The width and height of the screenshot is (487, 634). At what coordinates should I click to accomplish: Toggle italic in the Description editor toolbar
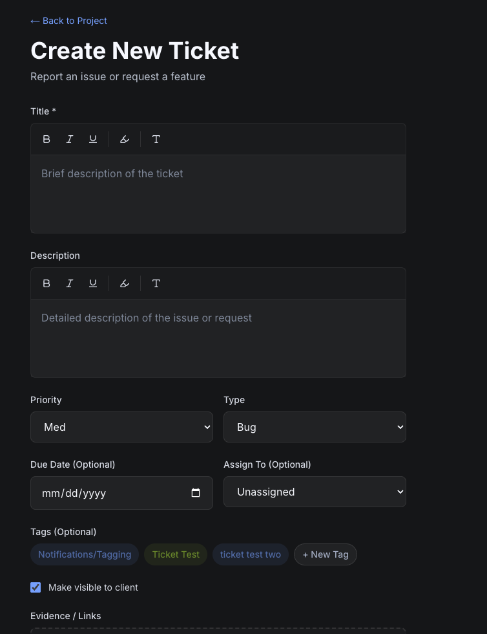(70, 283)
